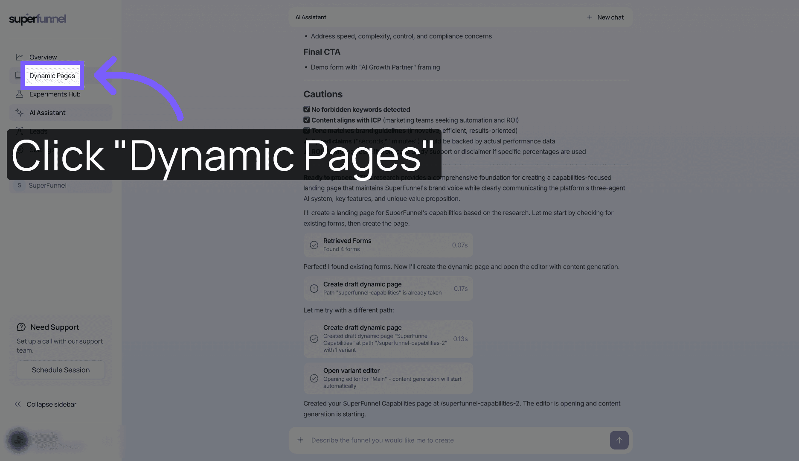Screen dimensions: 799x461
Task: Click the 'Retrieved Forms' check circle icon
Action: click(x=314, y=245)
